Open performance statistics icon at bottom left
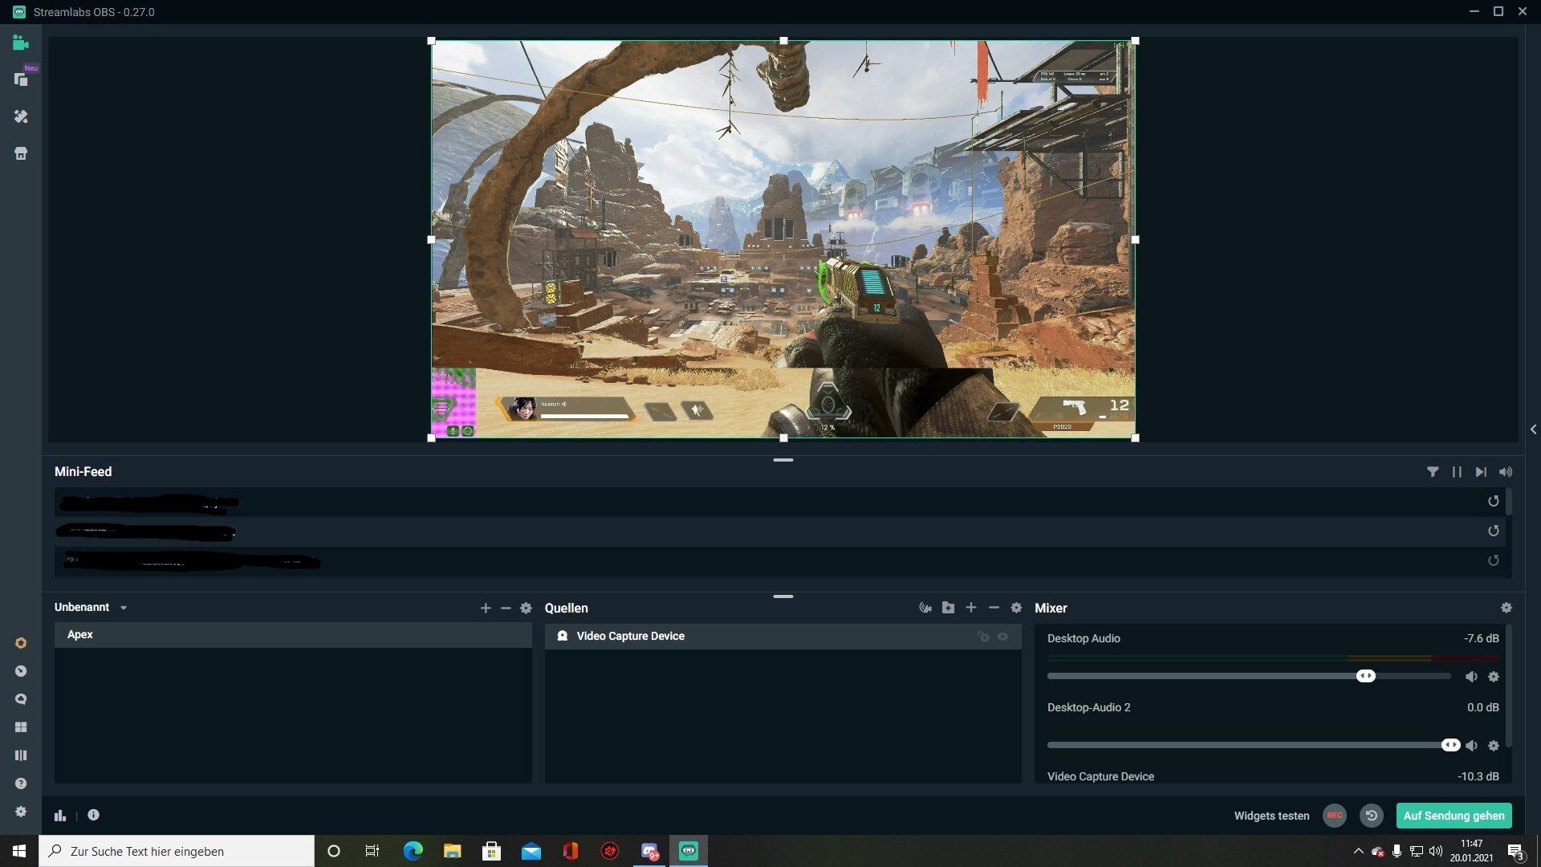This screenshot has width=1541, height=867. (x=60, y=816)
